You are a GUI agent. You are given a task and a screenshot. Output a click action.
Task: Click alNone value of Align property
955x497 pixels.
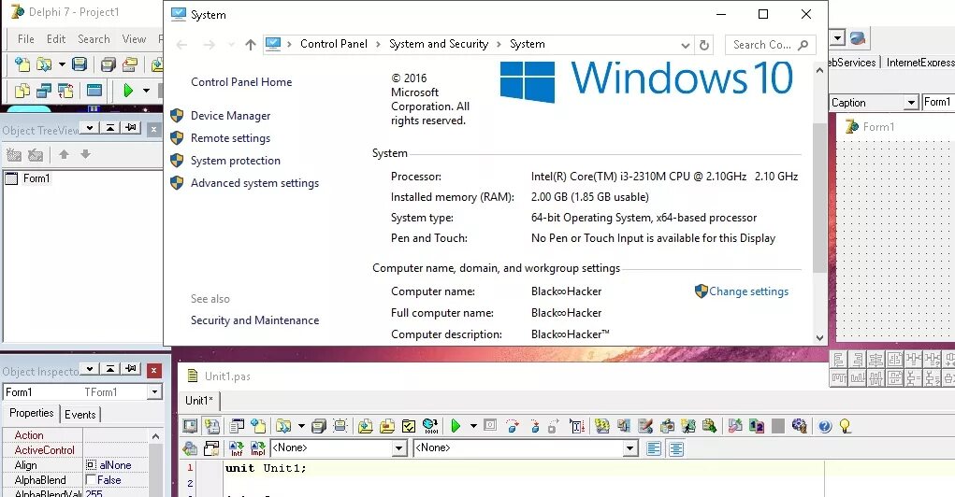coord(115,465)
